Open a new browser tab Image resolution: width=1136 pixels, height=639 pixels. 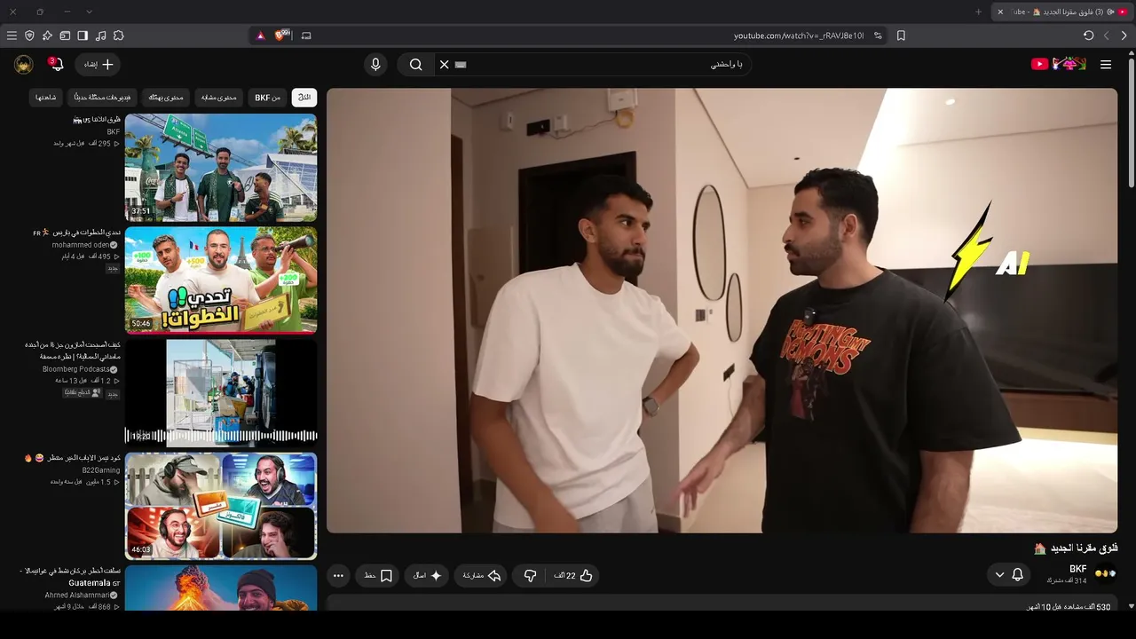pyautogui.click(x=978, y=12)
